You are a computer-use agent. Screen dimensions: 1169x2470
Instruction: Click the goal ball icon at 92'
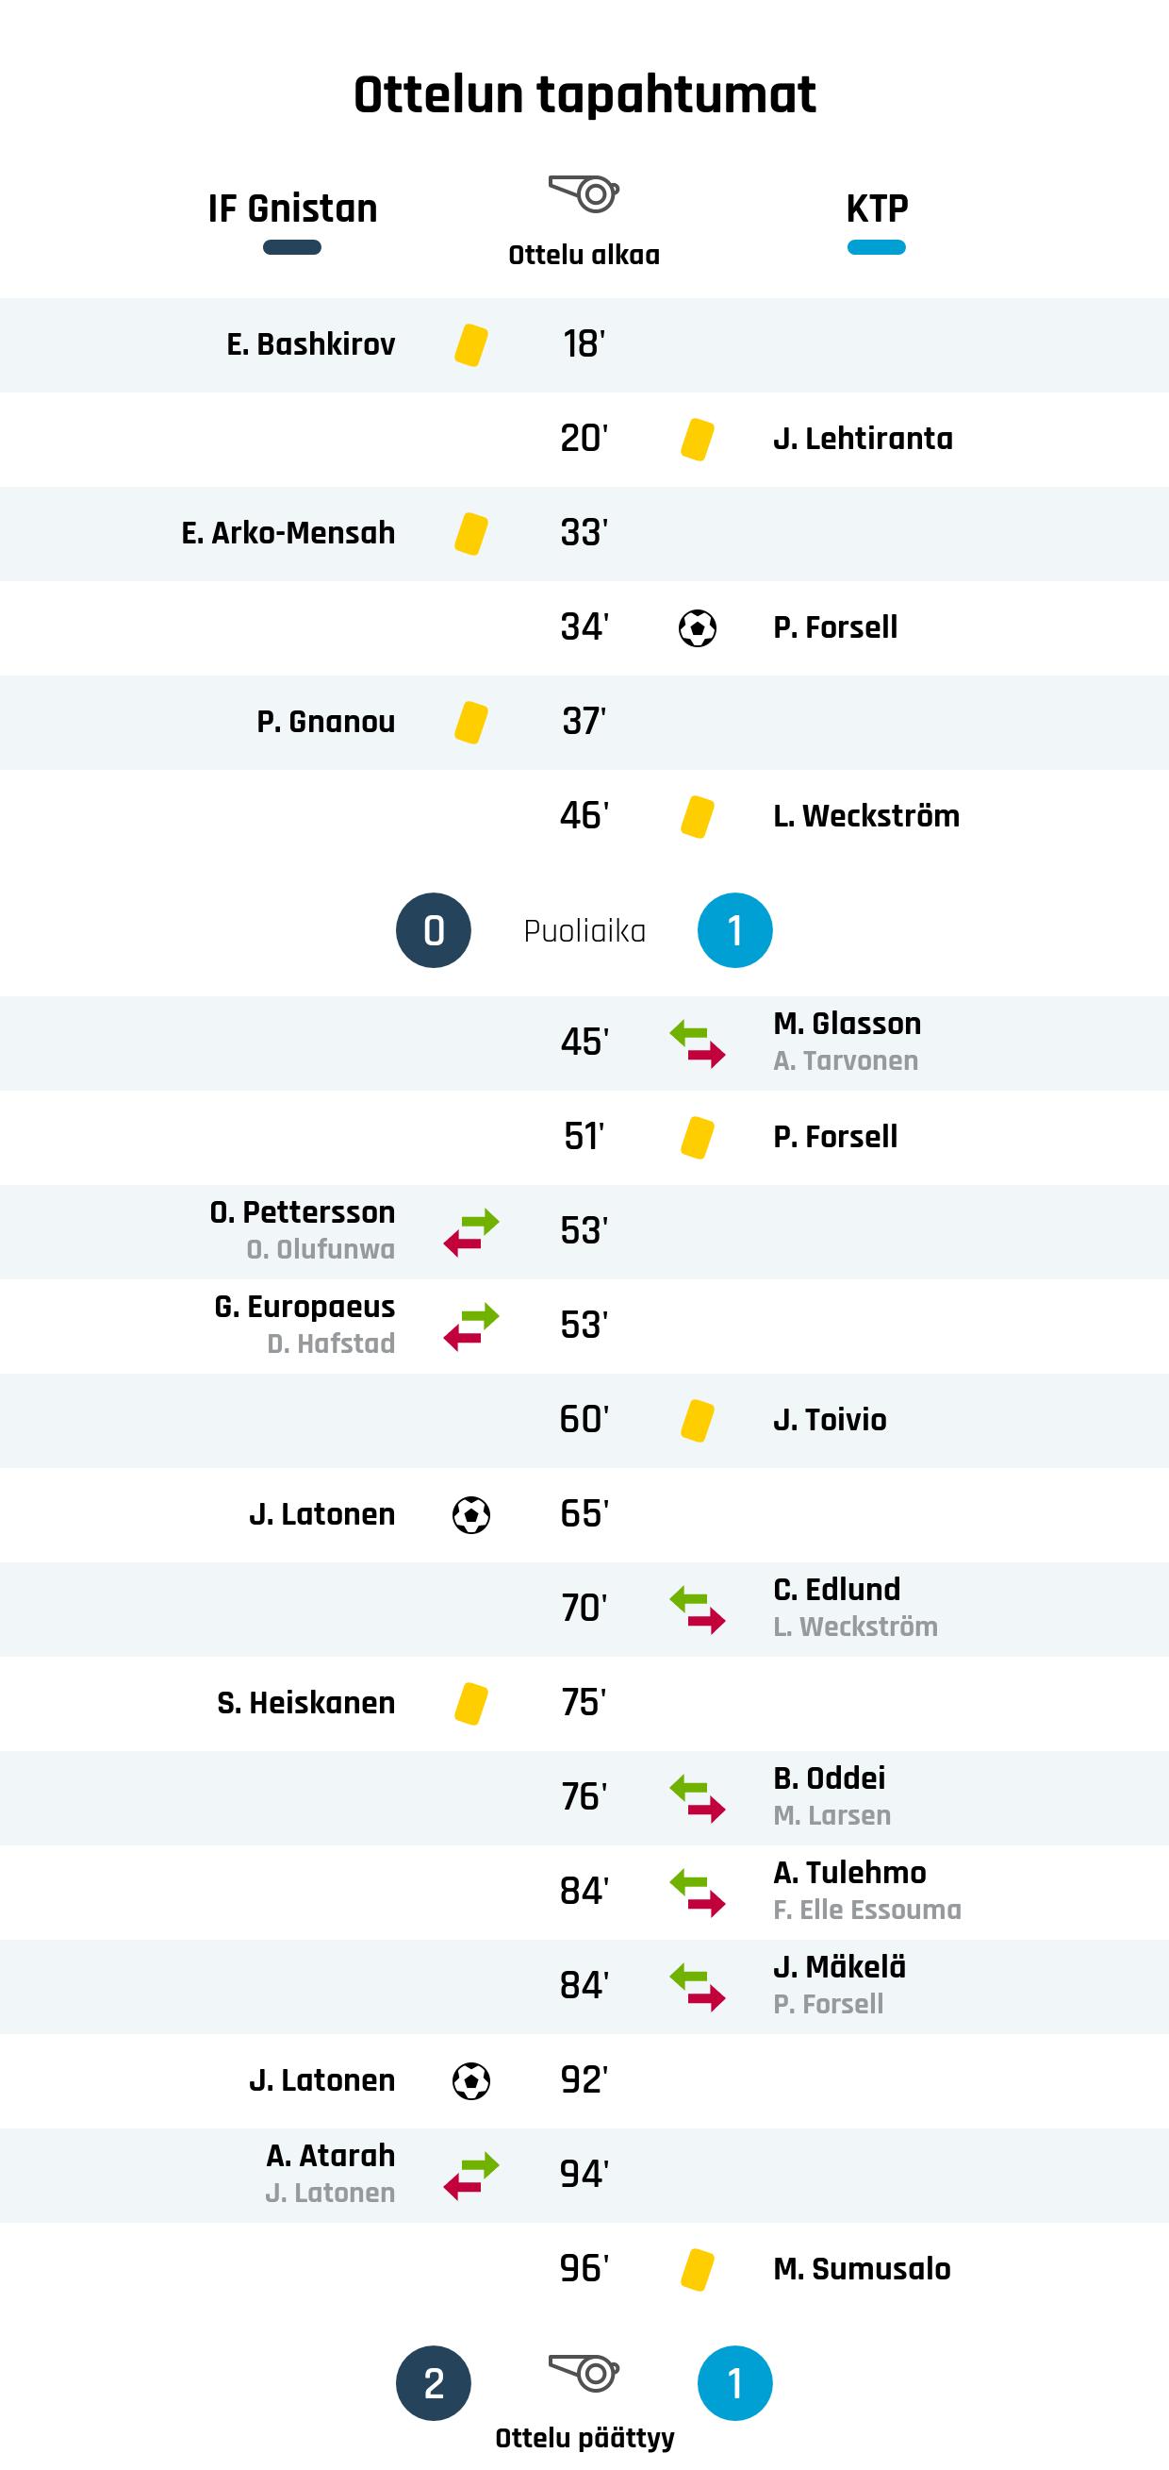[470, 2080]
